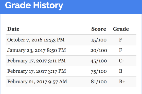Click the October 7, 2016 12:53 PM date
Image resolution: width=142 pixels, height=94 pixels.
pyautogui.click(x=36, y=40)
